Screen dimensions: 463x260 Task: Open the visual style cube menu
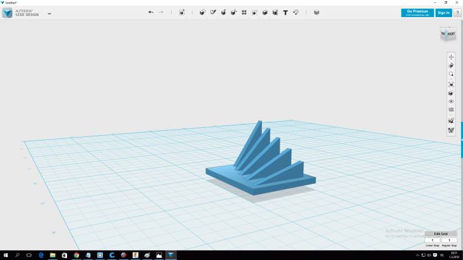(451, 93)
